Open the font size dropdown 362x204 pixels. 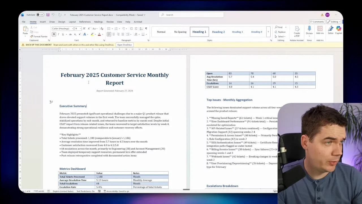[80, 28]
